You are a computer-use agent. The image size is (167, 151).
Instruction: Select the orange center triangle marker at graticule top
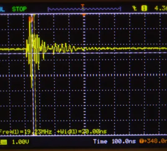pyautogui.click(x=84, y=15)
